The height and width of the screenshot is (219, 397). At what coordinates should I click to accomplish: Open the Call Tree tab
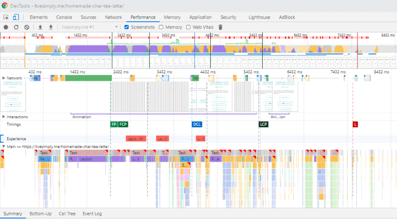(x=67, y=214)
